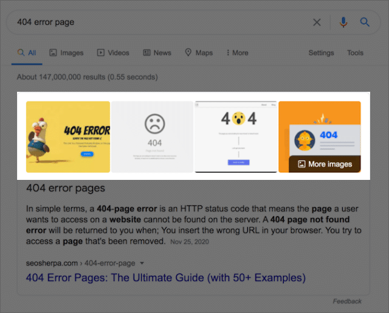Open search Settings

point(321,53)
